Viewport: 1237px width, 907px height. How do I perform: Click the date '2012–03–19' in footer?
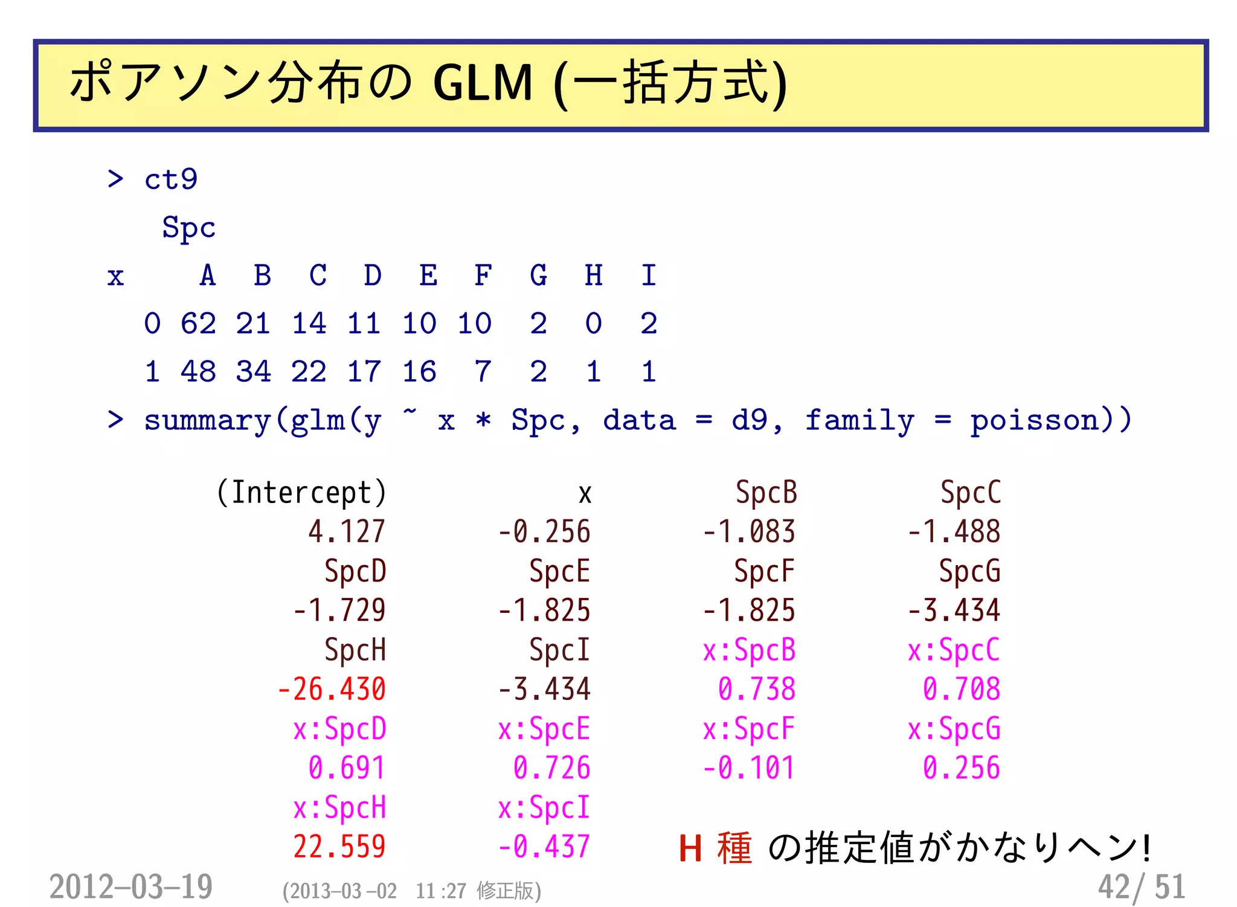tap(131, 887)
